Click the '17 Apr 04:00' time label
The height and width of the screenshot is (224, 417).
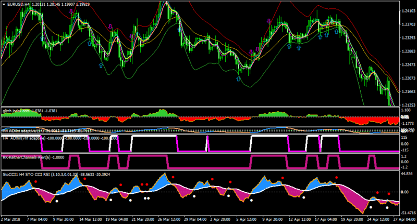tap(326, 219)
